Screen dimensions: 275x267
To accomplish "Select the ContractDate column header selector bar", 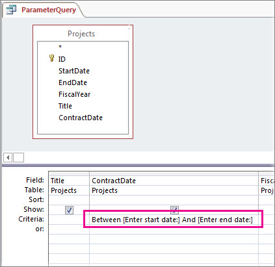I will [x=174, y=173].
